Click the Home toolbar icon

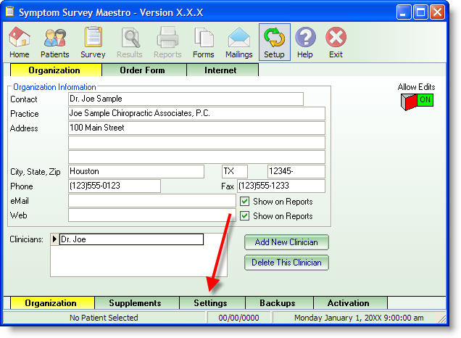point(20,42)
